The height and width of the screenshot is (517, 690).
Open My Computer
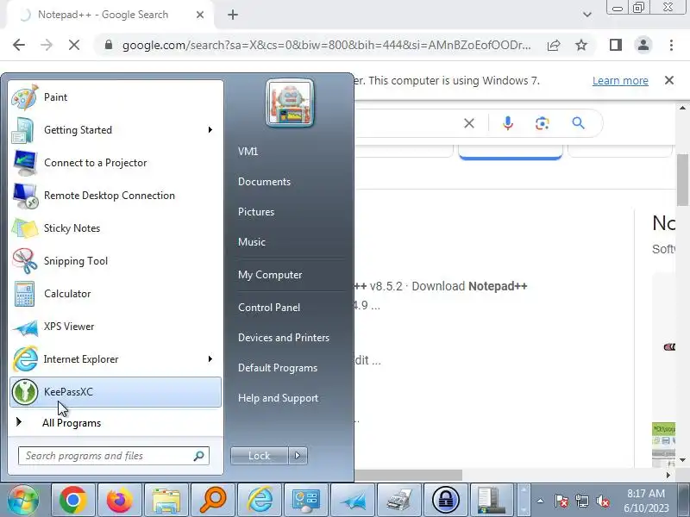point(270,275)
